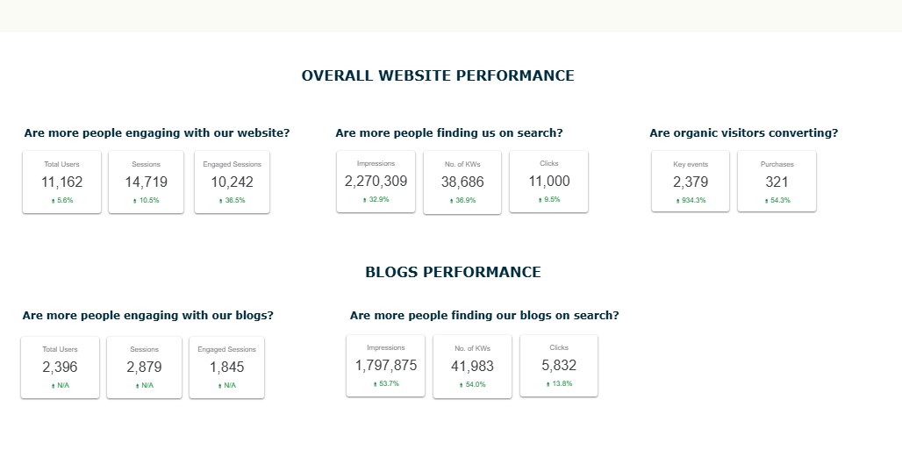Click the Overall Website Performance heading
Image resolution: width=902 pixels, height=457 pixels.
pyautogui.click(x=438, y=75)
